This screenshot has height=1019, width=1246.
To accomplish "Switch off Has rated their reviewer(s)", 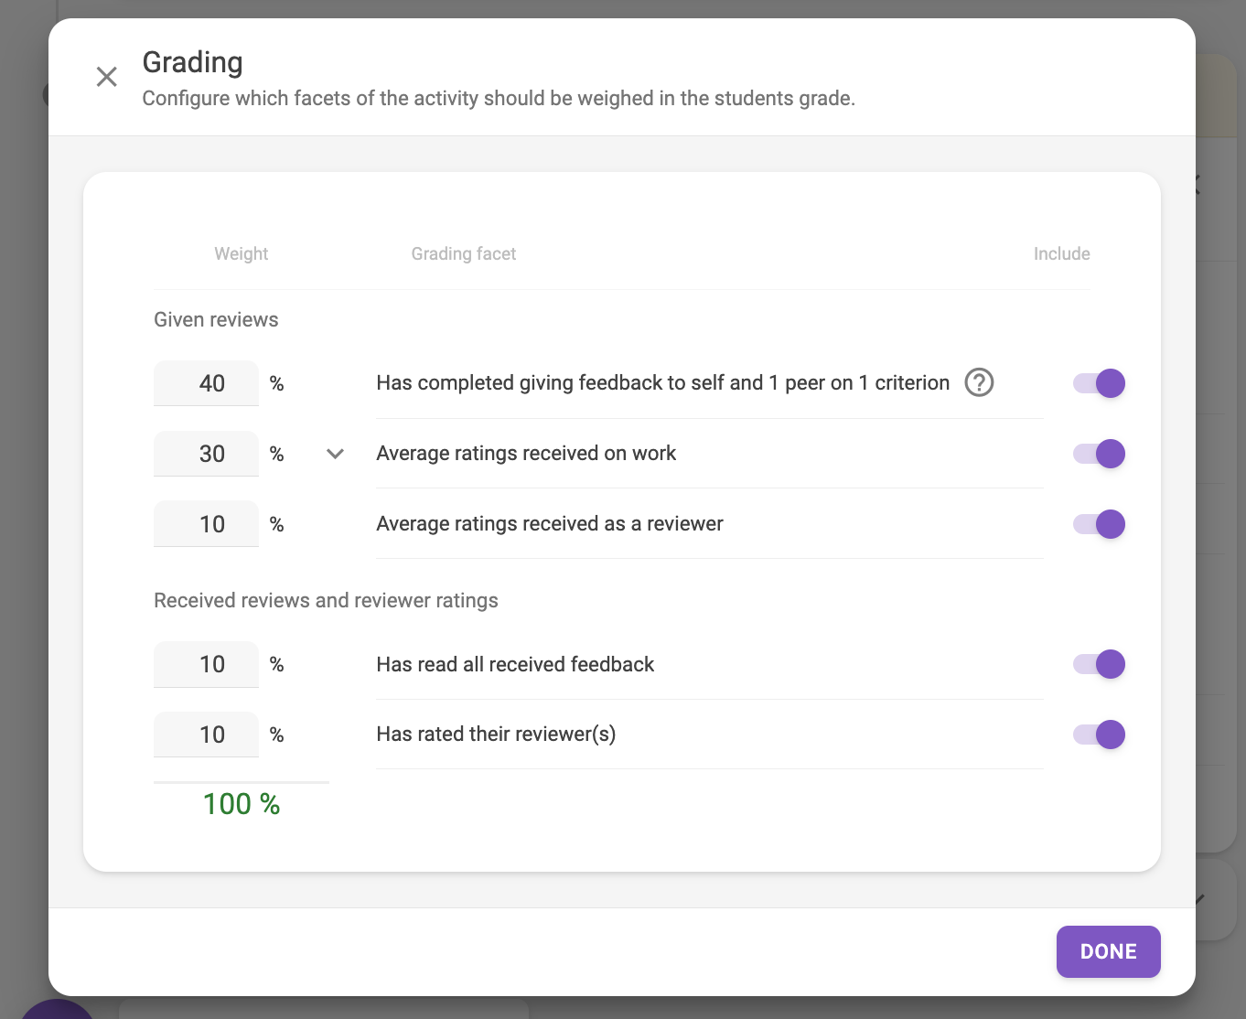I will [1099, 735].
